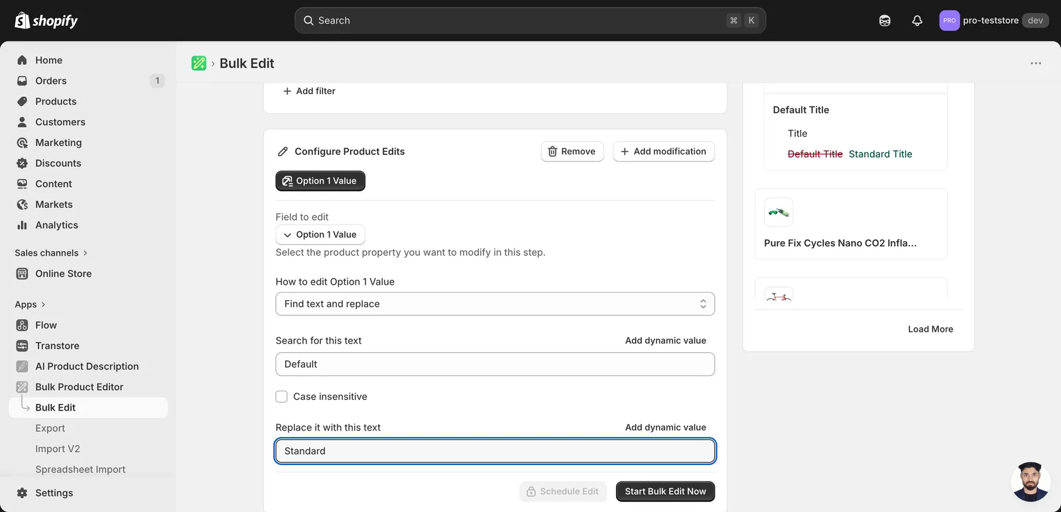Click Start Bulk Edit Now
This screenshot has width=1061, height=512.
click(665, 491)
